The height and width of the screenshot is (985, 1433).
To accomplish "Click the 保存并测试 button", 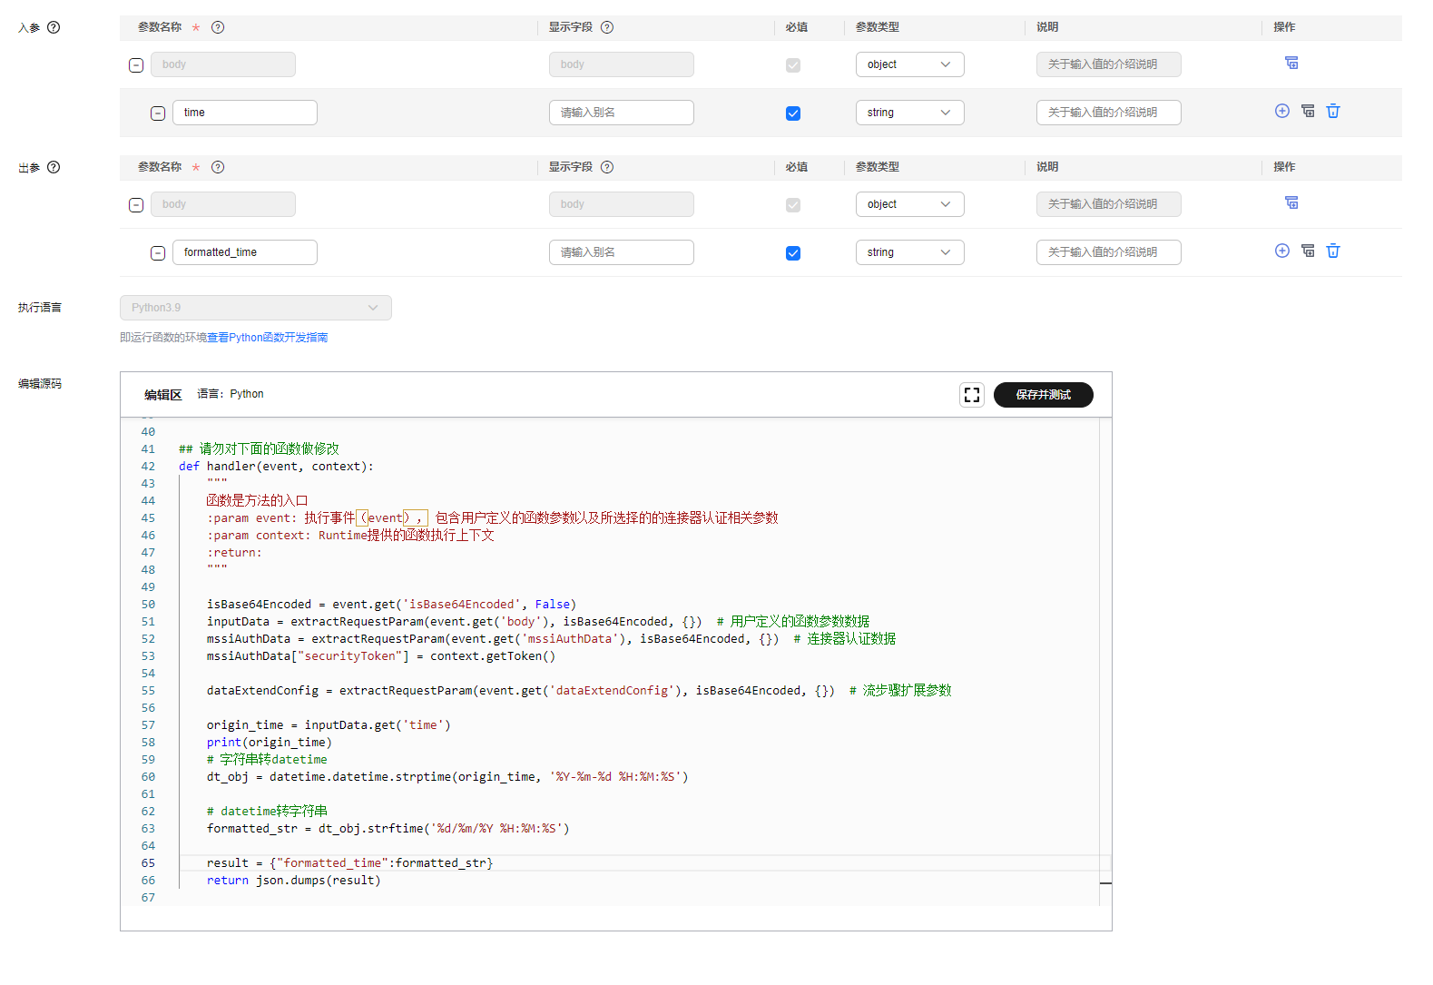I will click(x=1043, y=395).
